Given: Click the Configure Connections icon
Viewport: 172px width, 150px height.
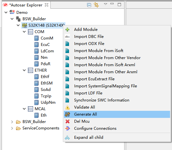Looking at the screenshot, I should coord(67,128).
